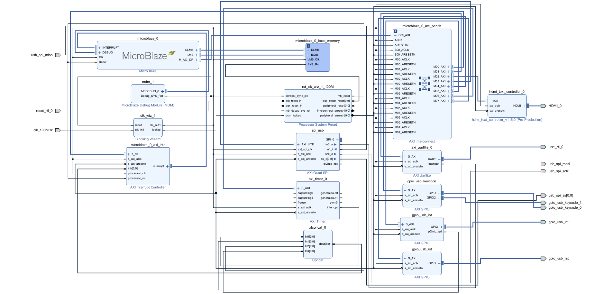Expand M_AXI_DP interface on microblaze_0
This screenshot has width=612, height=294.
(197, 60)
